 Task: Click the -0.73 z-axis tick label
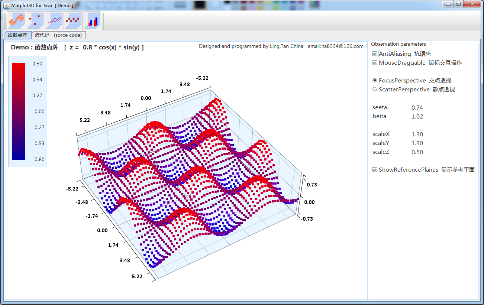pyautogui.click(x=307, y=219)
